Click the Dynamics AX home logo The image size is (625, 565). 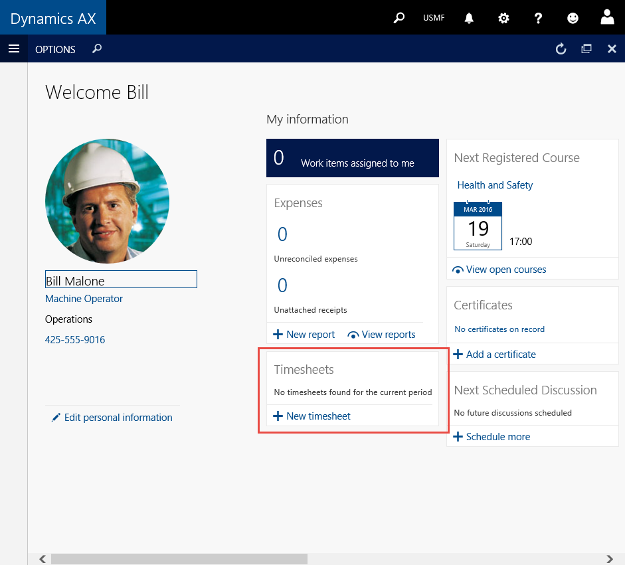tap(53, 17)
